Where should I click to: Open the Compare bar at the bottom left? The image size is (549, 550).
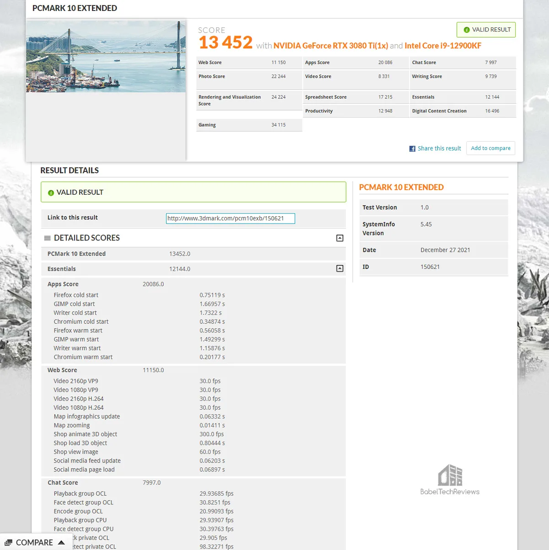click(36, 542)
